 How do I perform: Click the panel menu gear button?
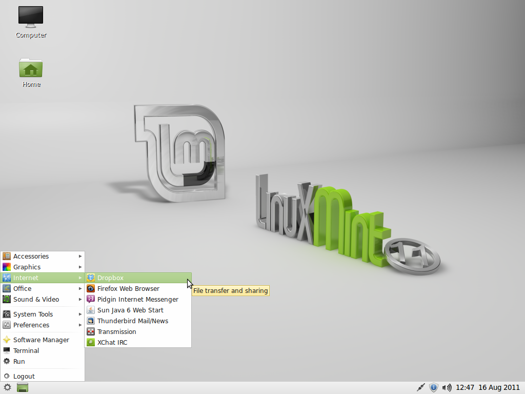tap(7, 388)
